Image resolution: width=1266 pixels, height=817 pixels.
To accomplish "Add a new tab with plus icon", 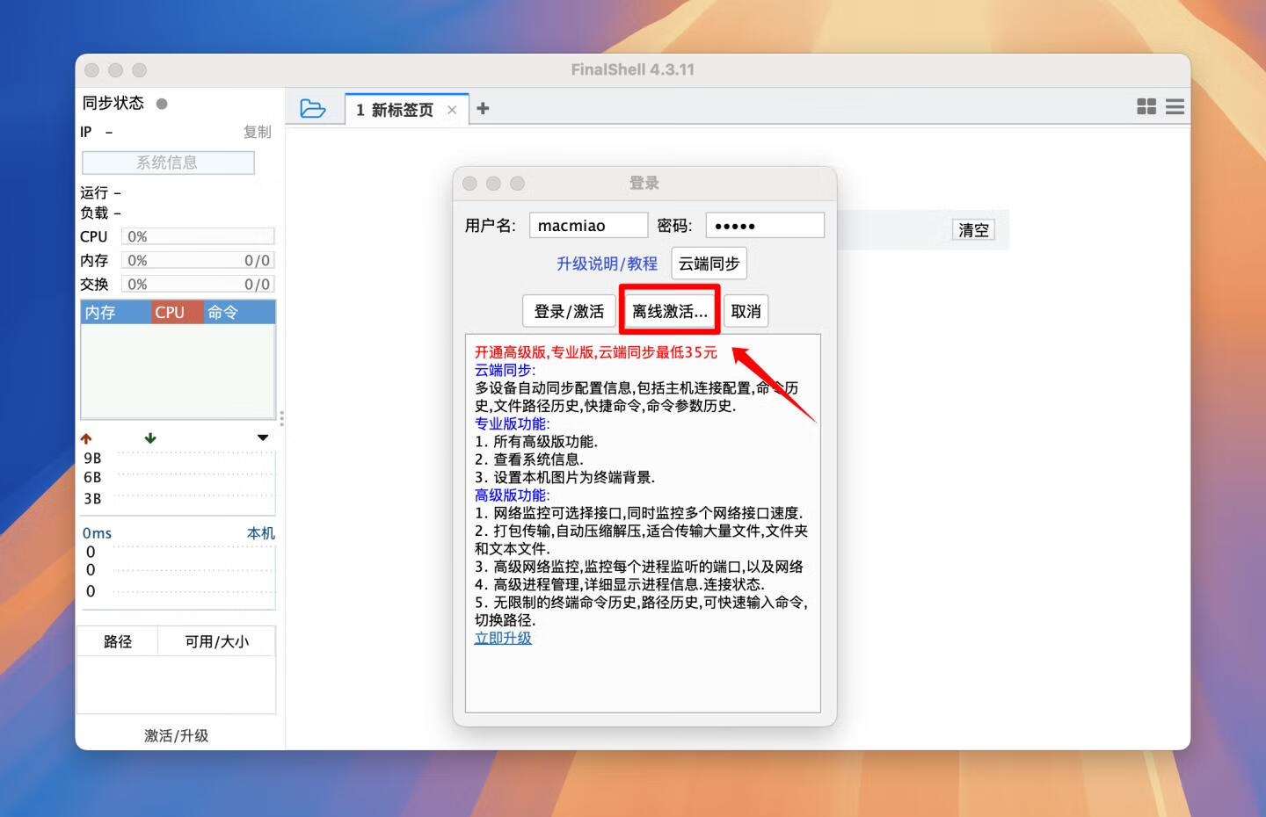I will pos(483,108).
